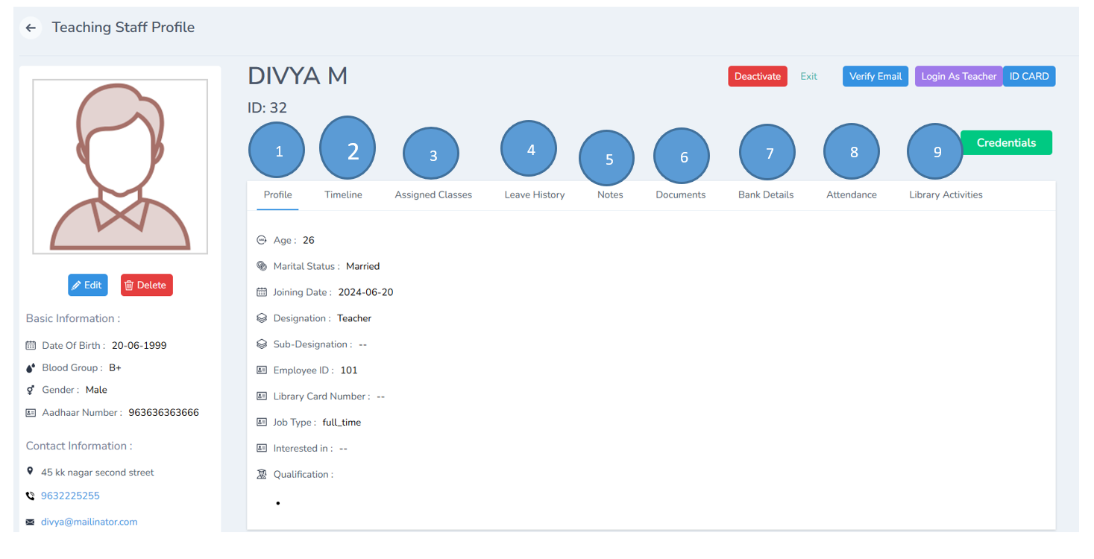Click the card icon beside Aadhaar Number

(30, 412)
